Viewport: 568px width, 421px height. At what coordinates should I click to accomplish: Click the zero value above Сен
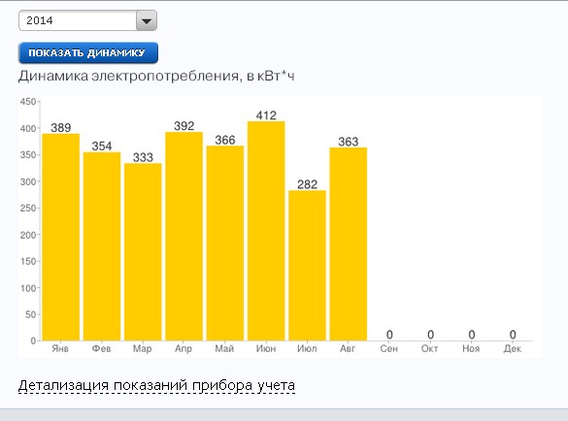[389, 335]
